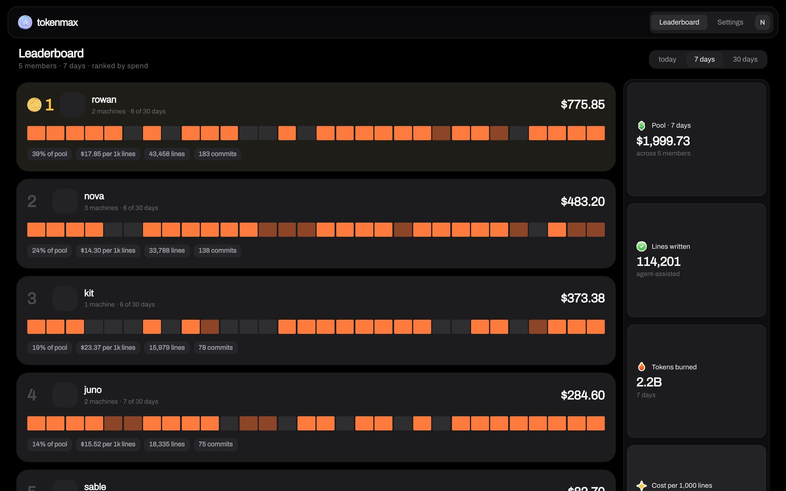Click the flame Tokens burned icon
The image size is (786, 491).
point(641,367)
